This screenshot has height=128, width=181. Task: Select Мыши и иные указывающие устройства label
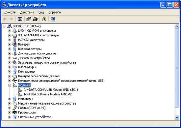click(47, 103)
